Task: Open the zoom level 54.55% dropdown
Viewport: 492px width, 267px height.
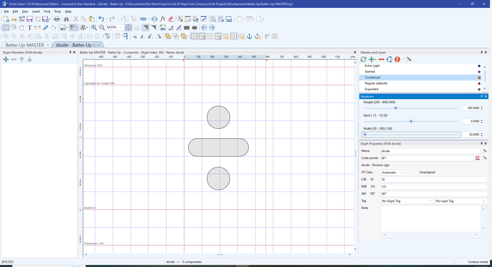Action: click(x=121, y=28)
